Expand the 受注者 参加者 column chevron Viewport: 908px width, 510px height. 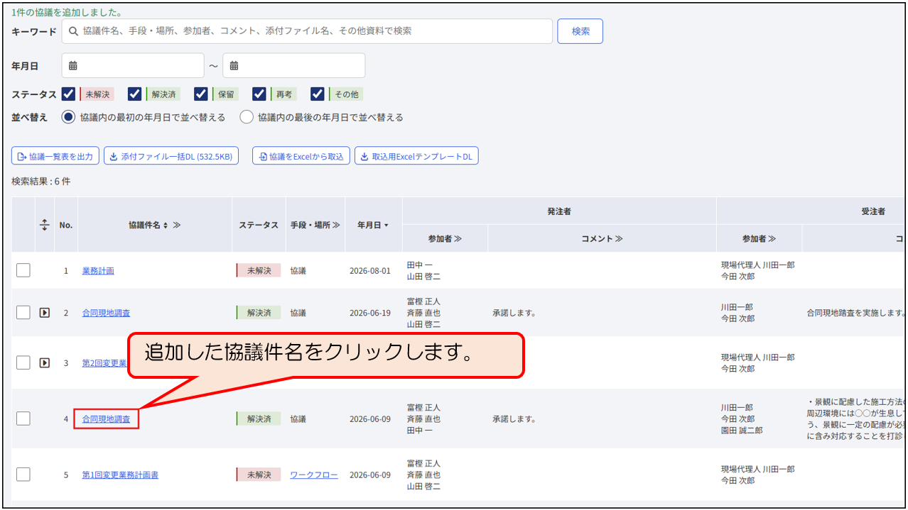click(x=772, y=239)
